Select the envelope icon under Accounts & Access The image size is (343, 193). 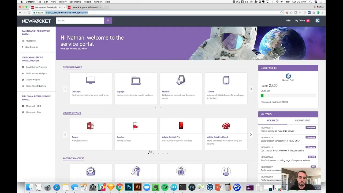[91, 171]
